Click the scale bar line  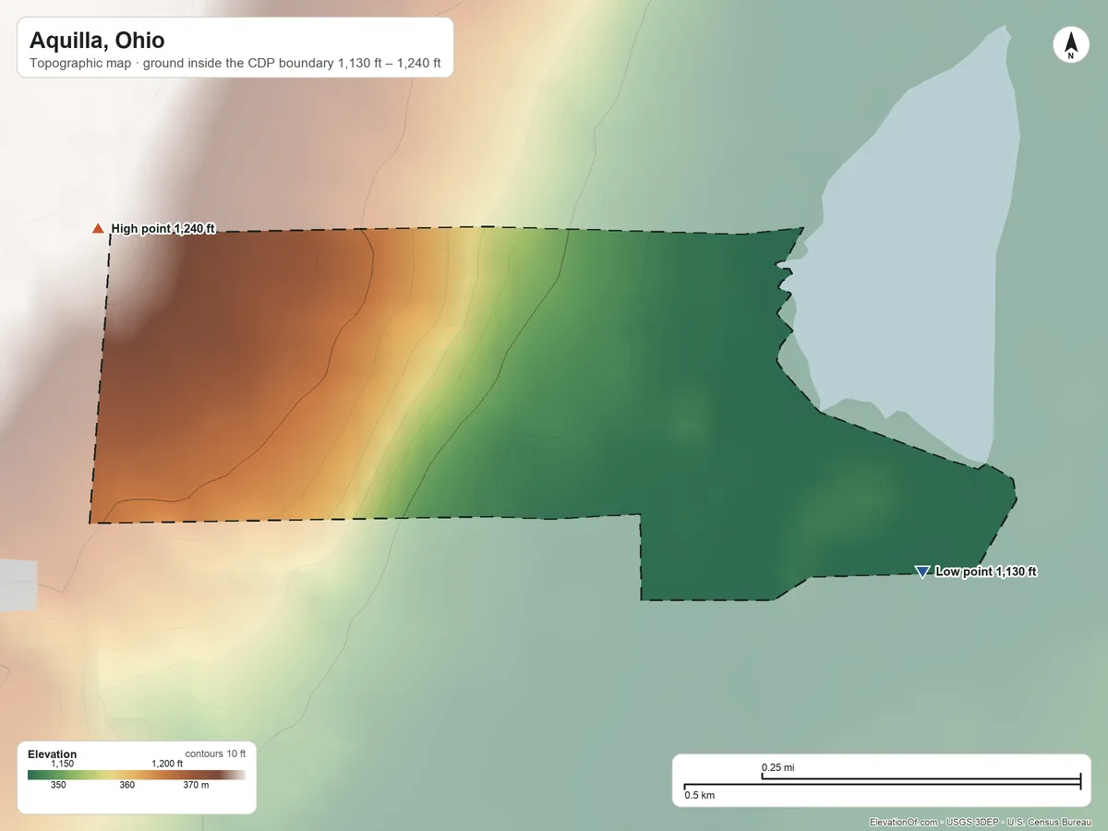pyautogui.click(x=882, y=781)
